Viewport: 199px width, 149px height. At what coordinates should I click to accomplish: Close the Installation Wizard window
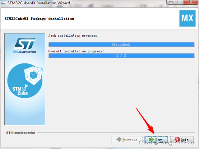[191, 2]
